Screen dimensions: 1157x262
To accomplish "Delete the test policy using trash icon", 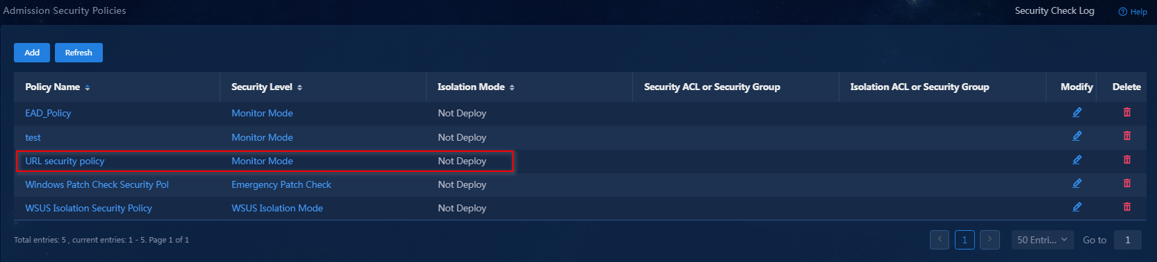I will [1126, 137].
